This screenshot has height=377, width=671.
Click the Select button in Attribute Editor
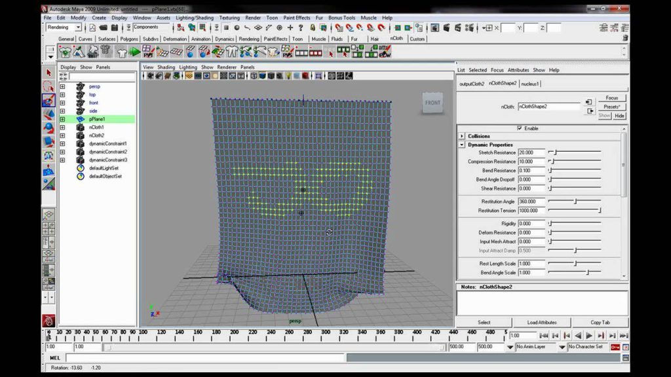[x=484, y=323]
